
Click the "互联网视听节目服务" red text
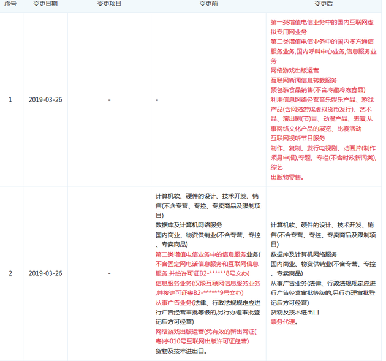point(300,139)
